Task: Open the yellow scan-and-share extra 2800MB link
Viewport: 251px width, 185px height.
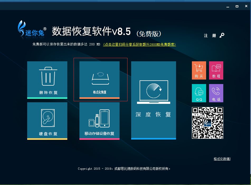Action: pyautogui.click(x=139, y=44)
